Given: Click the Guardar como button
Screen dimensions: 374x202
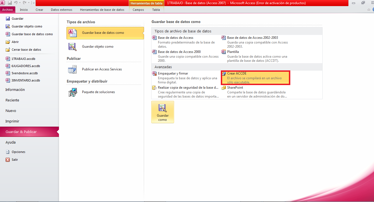Looking at the screenshot, I should 162,112.
